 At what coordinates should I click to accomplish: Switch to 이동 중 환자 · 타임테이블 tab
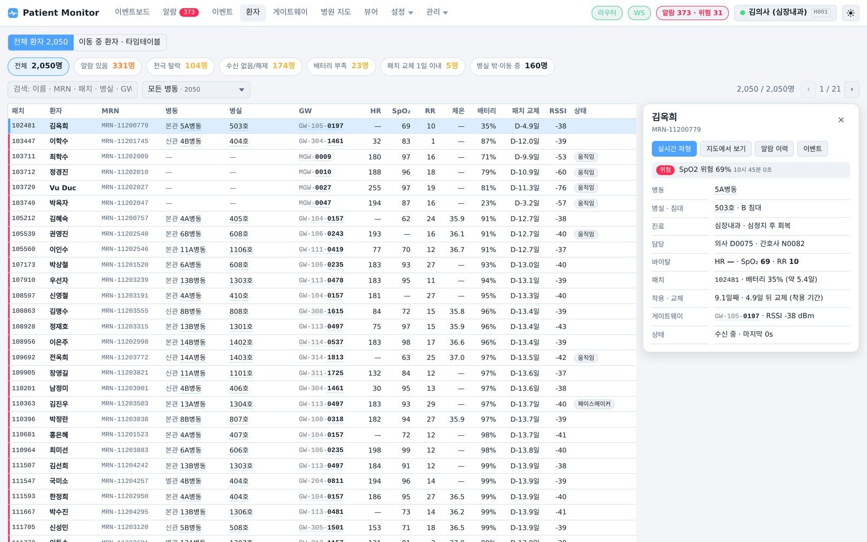click(120, 42)
